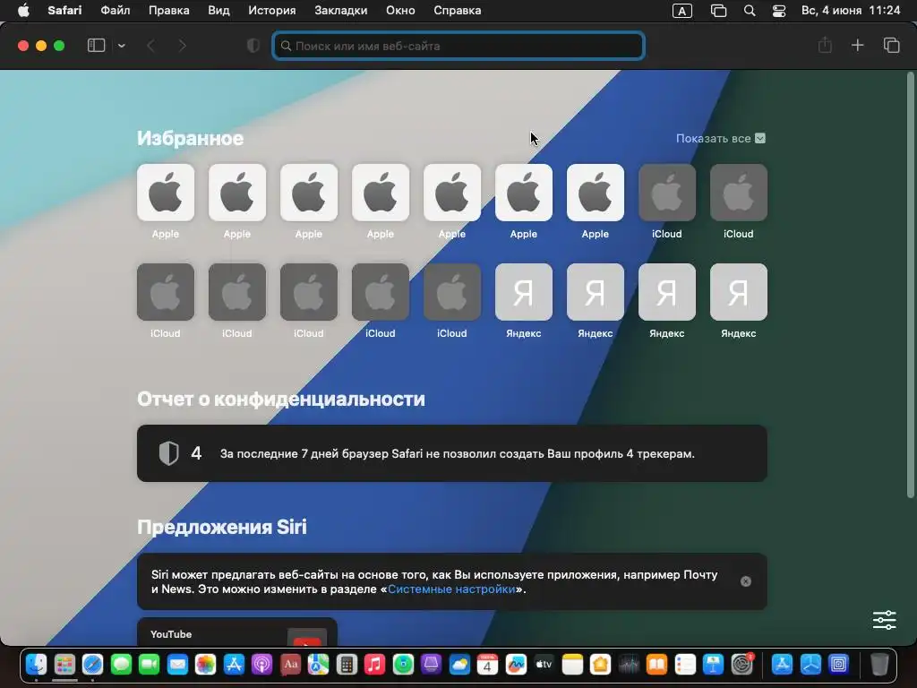Open Keynote from the Dock
Viewport: 917px width, 688px height.
tap(714, 665)
